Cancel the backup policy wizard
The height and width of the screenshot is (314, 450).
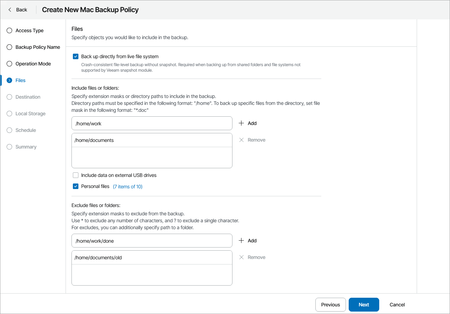(x=397, y=305)
